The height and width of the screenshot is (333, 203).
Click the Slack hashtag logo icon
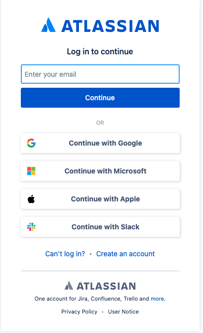click(31, 227)
